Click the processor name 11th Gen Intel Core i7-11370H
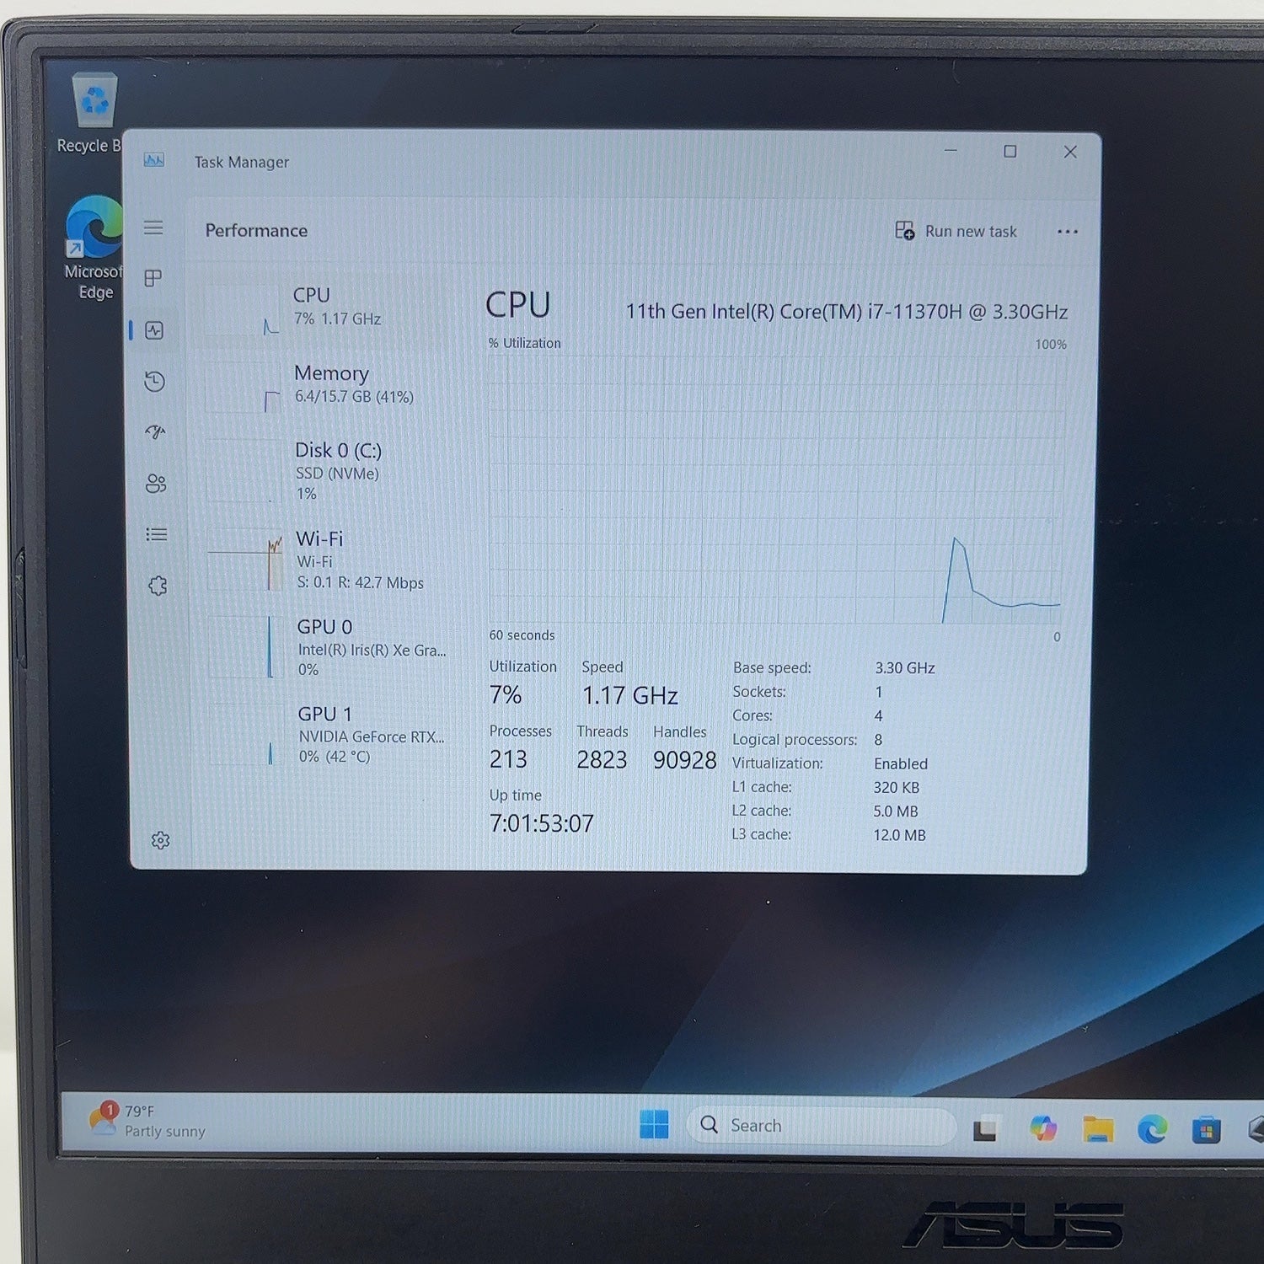 tap(846, 312)
